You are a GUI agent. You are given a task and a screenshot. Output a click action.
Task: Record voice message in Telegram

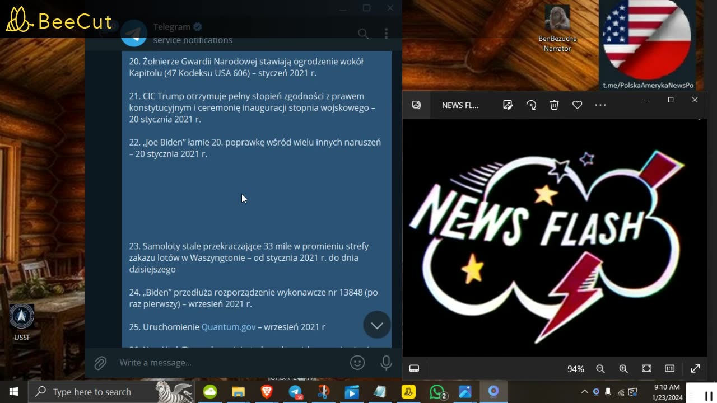point(386,363)
